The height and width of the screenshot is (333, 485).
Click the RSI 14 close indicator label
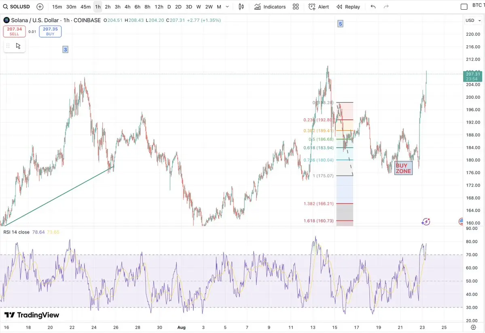pos(17,232)
